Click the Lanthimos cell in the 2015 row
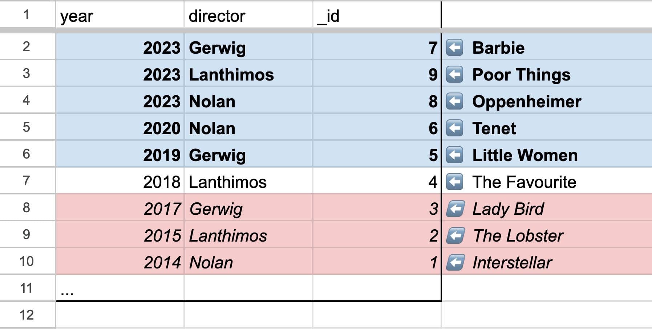 click(x=248, y=235)
